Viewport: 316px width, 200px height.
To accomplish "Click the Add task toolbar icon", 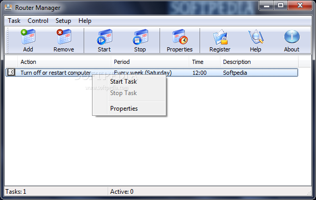I will click(28, 37).
